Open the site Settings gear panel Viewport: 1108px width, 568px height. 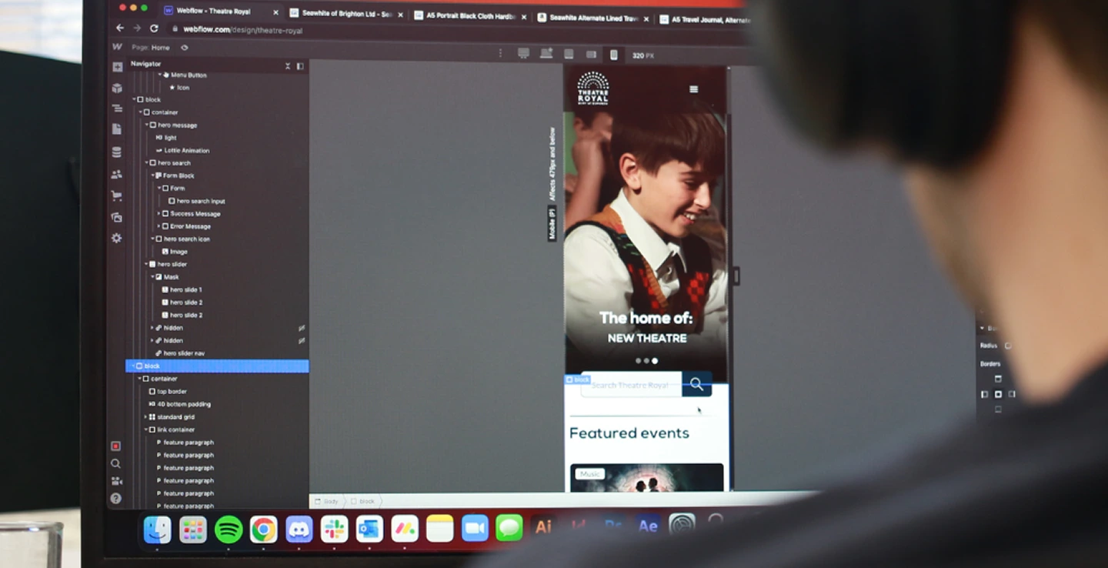pyautogui.click(x=117, y=239)
